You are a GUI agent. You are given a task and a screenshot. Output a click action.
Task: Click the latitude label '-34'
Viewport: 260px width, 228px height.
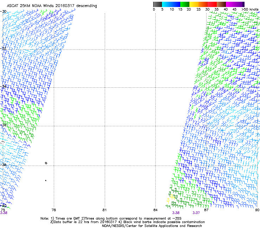[x=3, y=86]
